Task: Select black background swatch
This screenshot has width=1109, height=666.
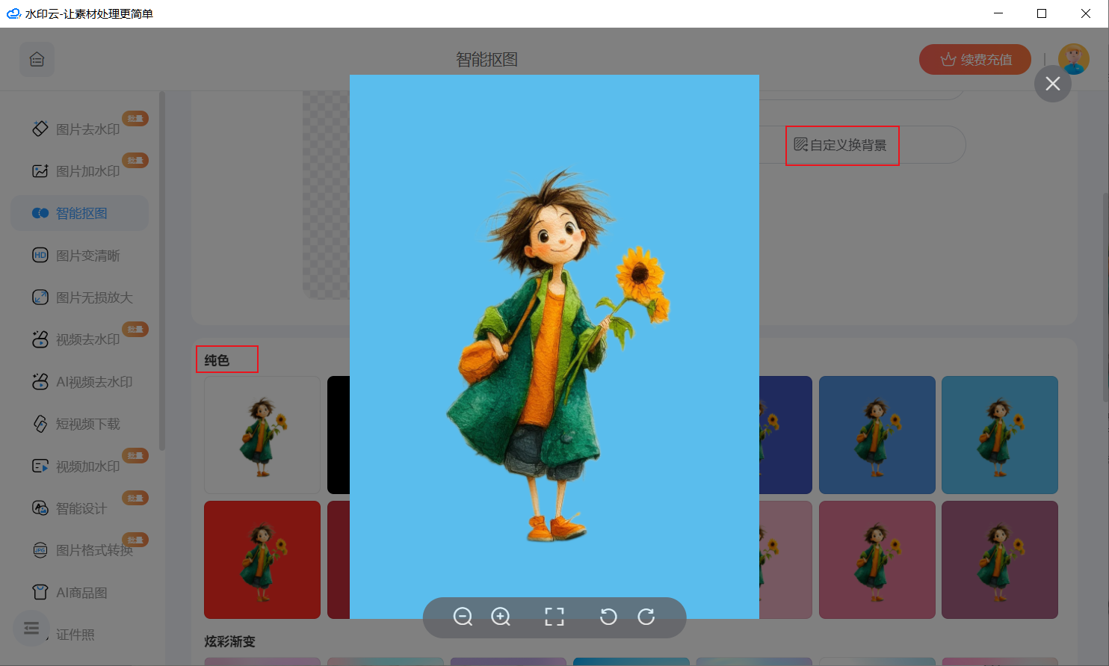Action: pyautogui.click(x=339, y=435)
